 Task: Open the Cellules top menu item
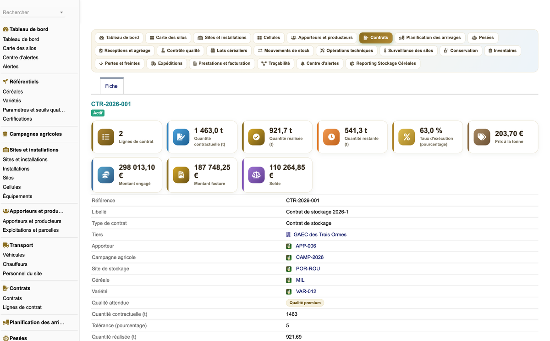point(269,38)
